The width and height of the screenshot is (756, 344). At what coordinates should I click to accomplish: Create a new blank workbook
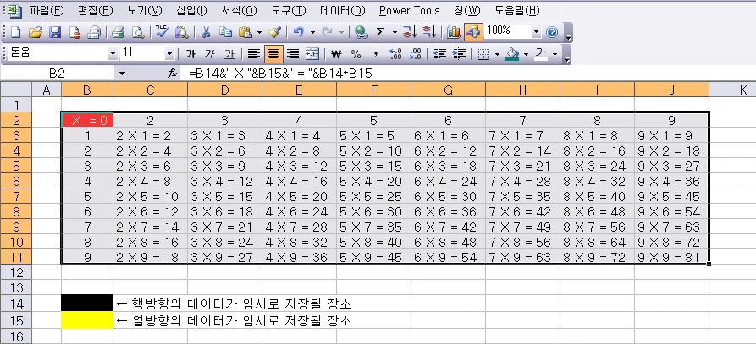(15, 32)
